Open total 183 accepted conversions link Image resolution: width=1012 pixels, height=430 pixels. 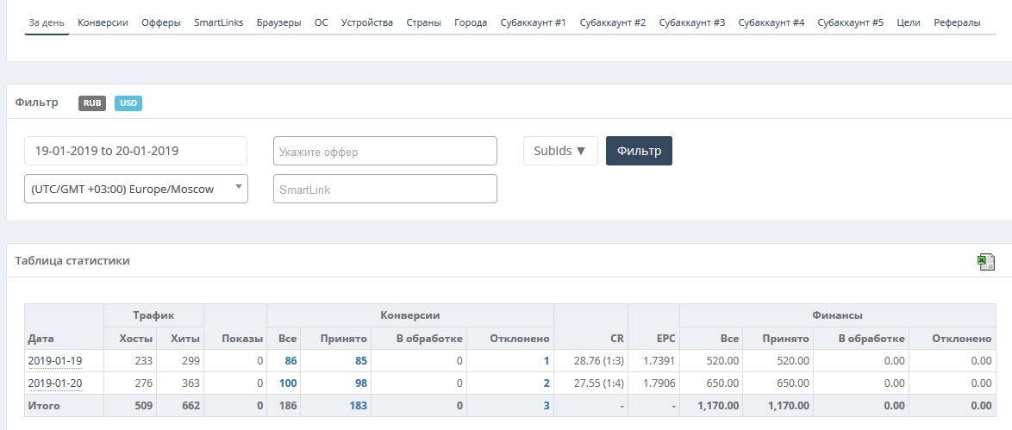point(359,406)
